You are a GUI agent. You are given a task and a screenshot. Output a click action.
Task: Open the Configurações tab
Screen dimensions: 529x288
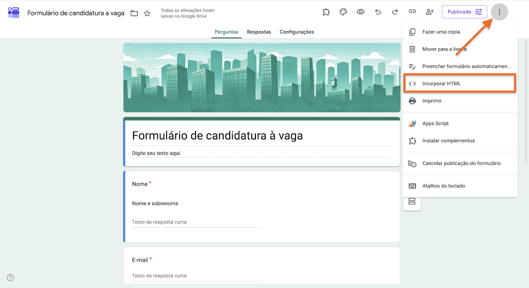(297, 32)
